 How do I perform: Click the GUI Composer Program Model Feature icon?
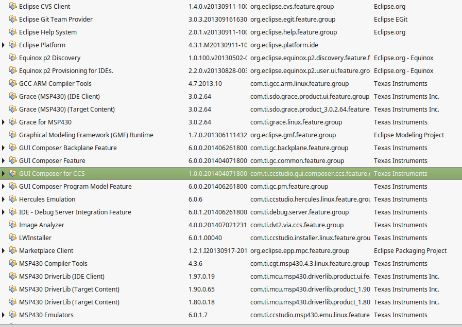[13, 186]
